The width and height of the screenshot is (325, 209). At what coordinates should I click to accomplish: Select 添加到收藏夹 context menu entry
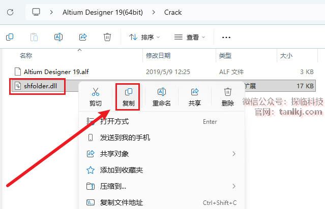(x=162, y=170)
